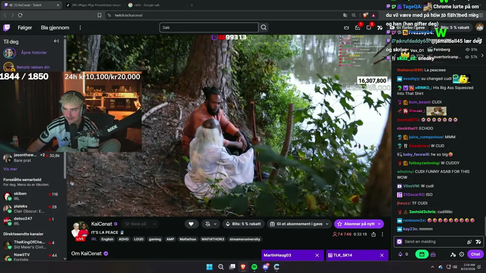This screenshot has width=486, height=273.
Task: Open a new browser tab
Action: click(192, 5)
